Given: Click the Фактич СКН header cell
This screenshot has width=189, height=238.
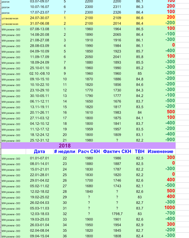Looking at the screenshot, I should click(117, 152).
